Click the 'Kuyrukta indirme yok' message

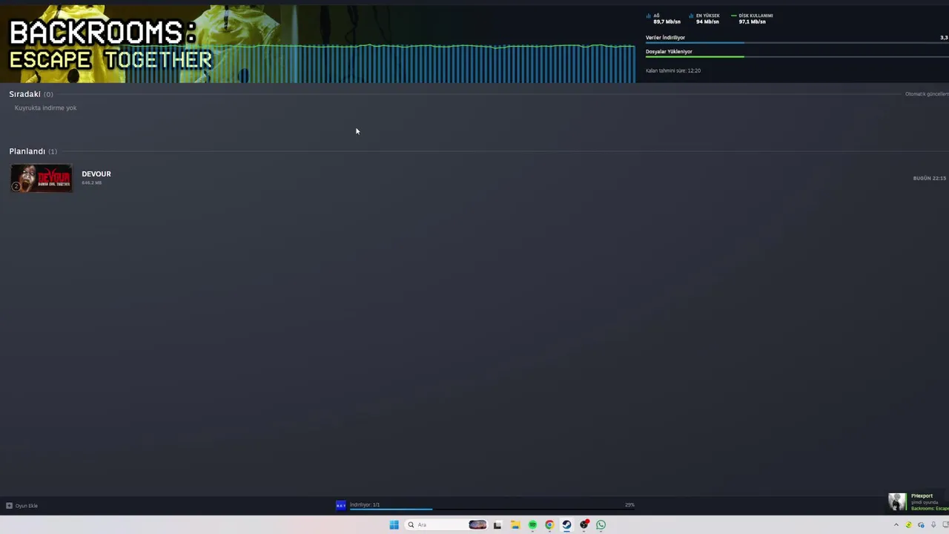pyautogui.click(x=45, y=108)
